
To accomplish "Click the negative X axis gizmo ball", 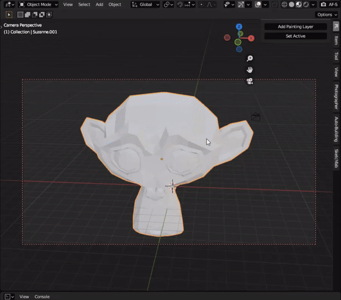I will coord(227,38).
